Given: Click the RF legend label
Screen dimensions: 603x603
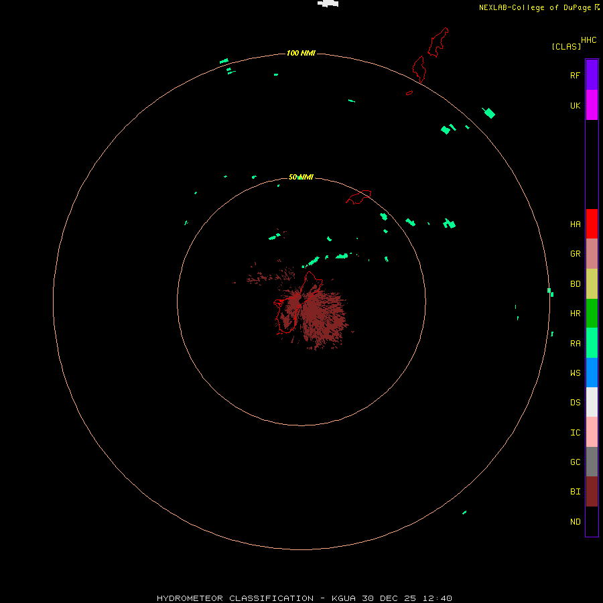Looking at the screenshot, I should (575, 75).
